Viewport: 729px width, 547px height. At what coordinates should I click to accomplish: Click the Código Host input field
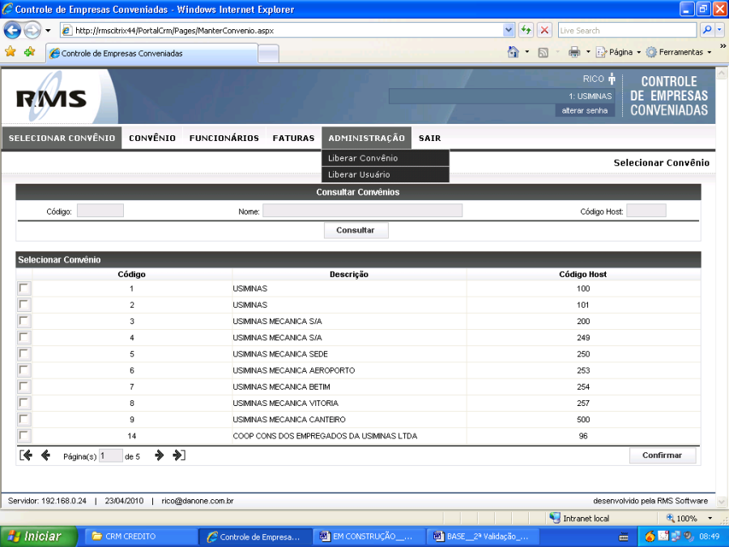point(646,212)
